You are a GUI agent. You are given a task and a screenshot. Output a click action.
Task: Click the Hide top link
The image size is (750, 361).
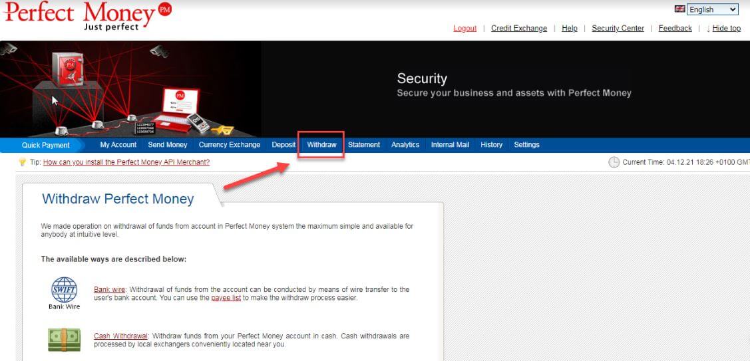(726, 28)
